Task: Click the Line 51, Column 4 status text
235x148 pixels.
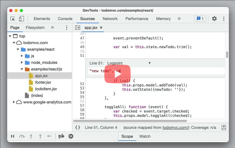Action: (101, 127)
